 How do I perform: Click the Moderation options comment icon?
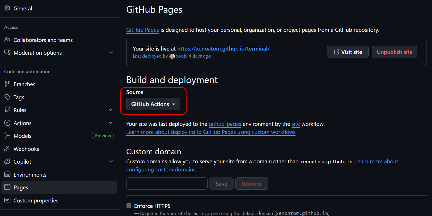pyautogui.click(x=7, y=52)
